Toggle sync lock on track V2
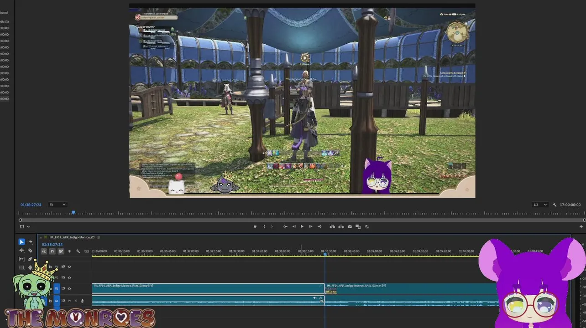 (x=63, y=277)
